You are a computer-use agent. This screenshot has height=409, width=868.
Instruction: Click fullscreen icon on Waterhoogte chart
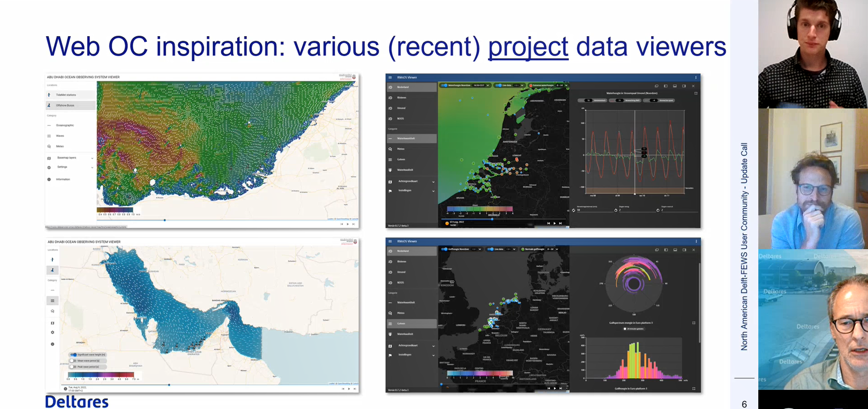pyautogui.click(x=696, y=93)
